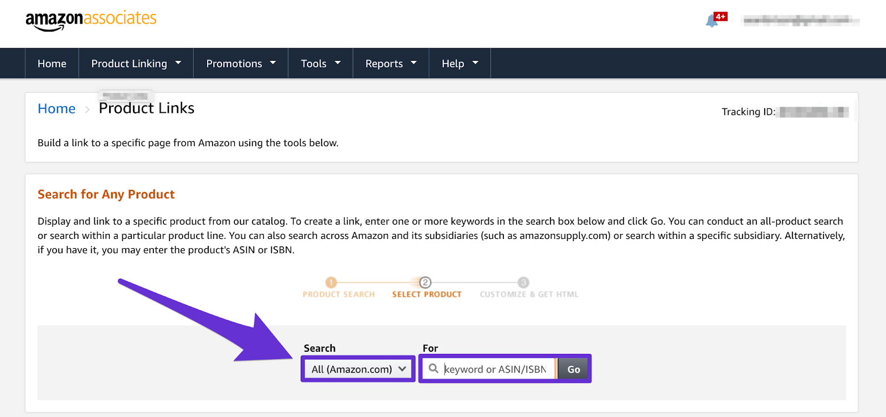886x417 pixels.
Task: Open the Home menu item
Action: coord(52,64)
